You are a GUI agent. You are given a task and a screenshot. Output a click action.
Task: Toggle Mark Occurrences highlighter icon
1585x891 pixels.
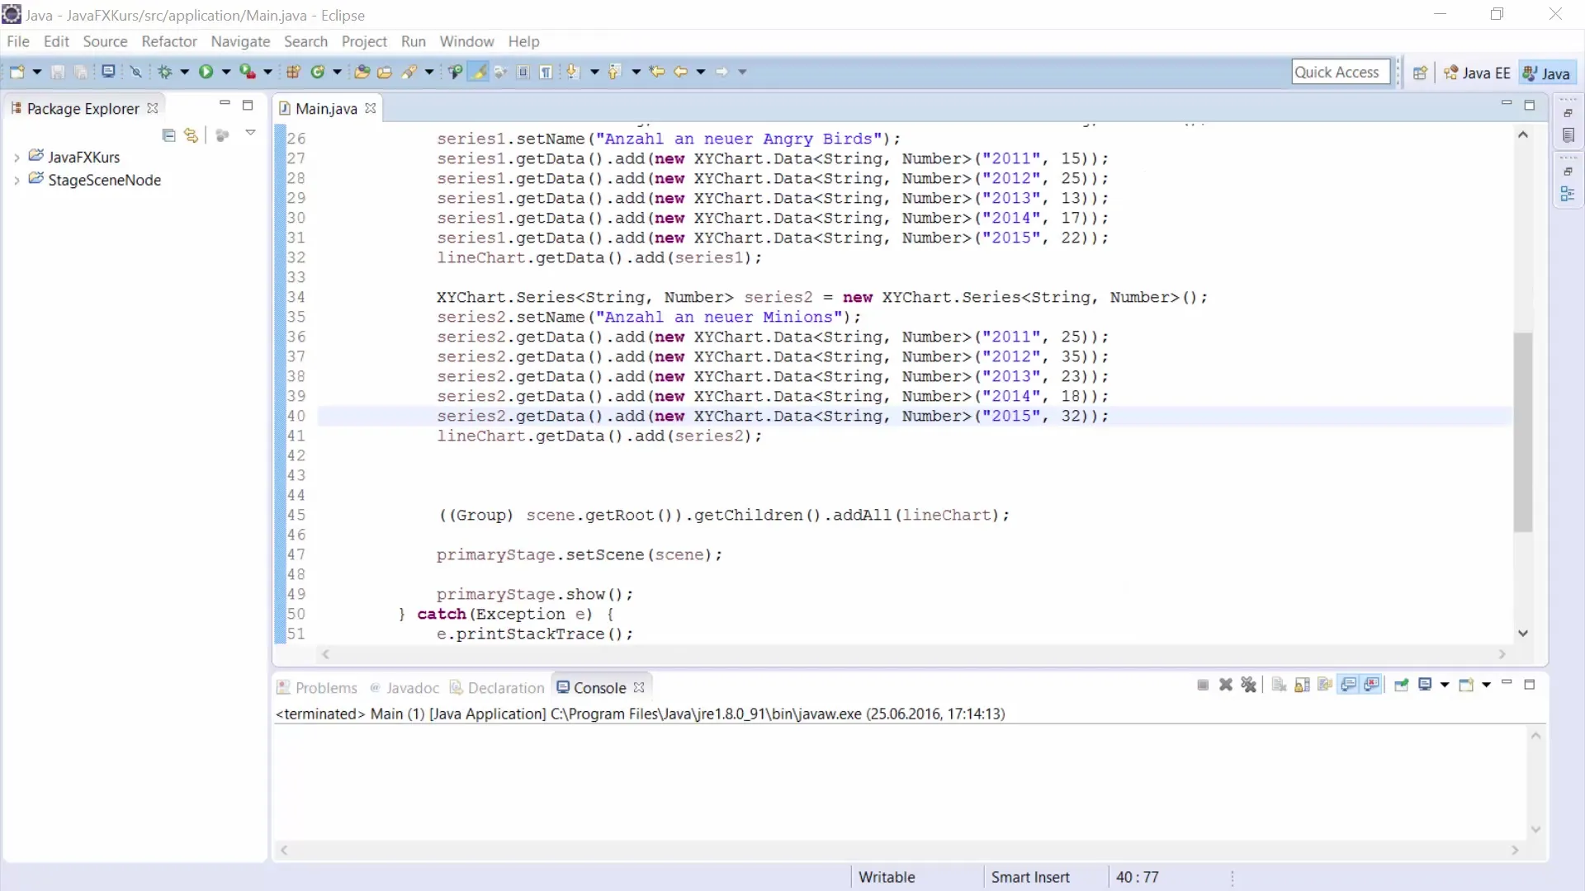[x=478, y=72]
